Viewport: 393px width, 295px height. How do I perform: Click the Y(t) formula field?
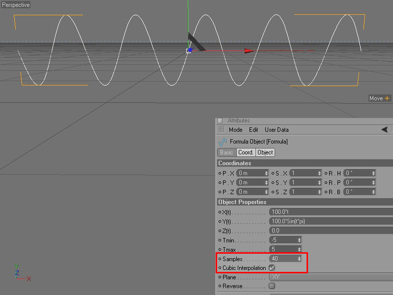click(x=331, y=221)
